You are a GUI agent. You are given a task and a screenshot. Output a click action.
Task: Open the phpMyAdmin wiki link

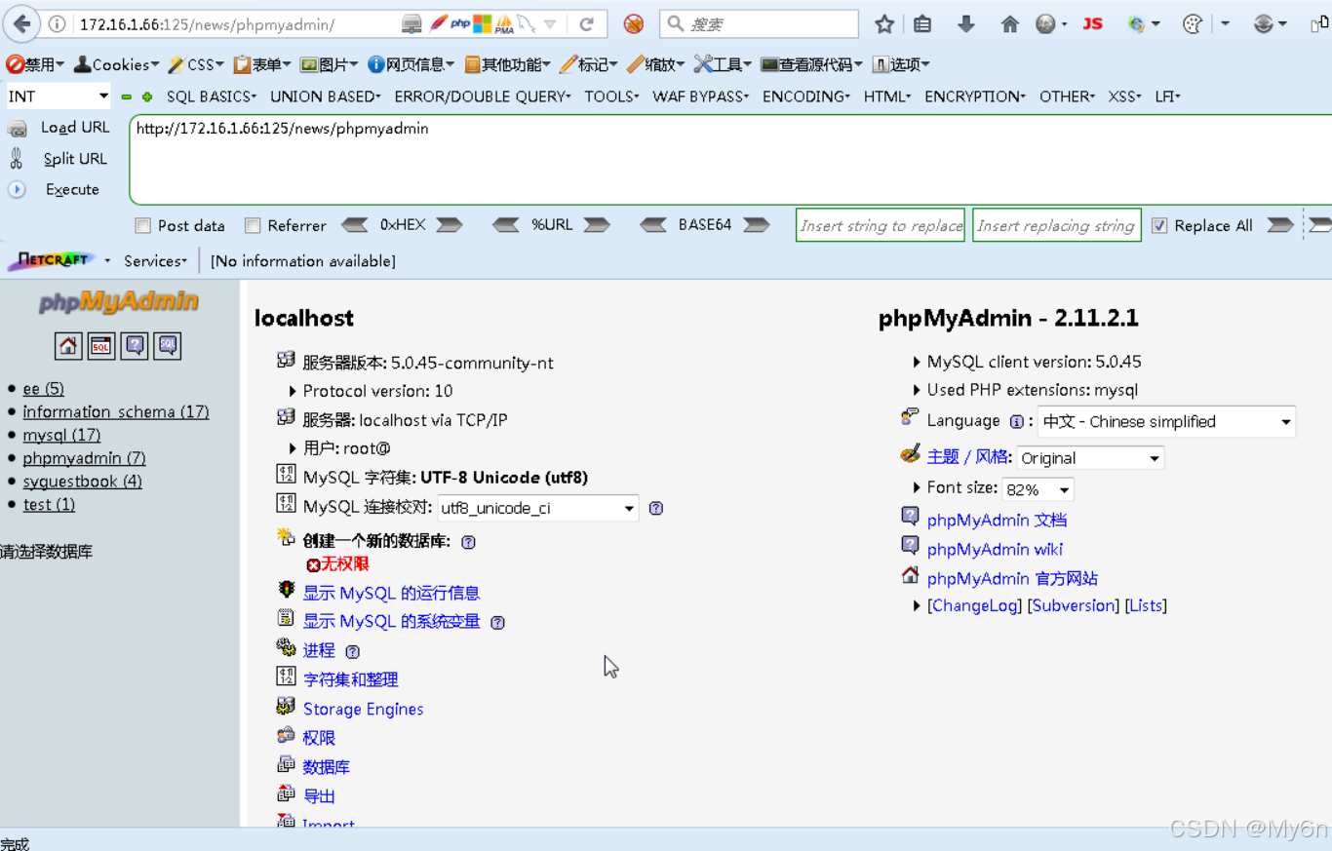click(x=995, y=550)
